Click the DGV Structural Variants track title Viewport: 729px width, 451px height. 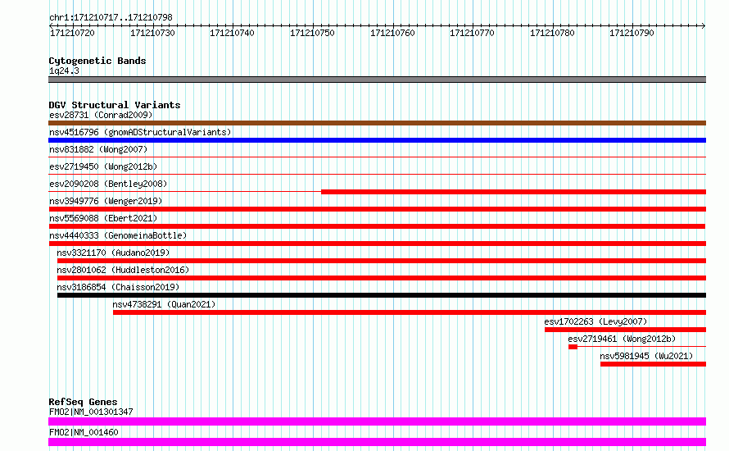coord(115,105)
